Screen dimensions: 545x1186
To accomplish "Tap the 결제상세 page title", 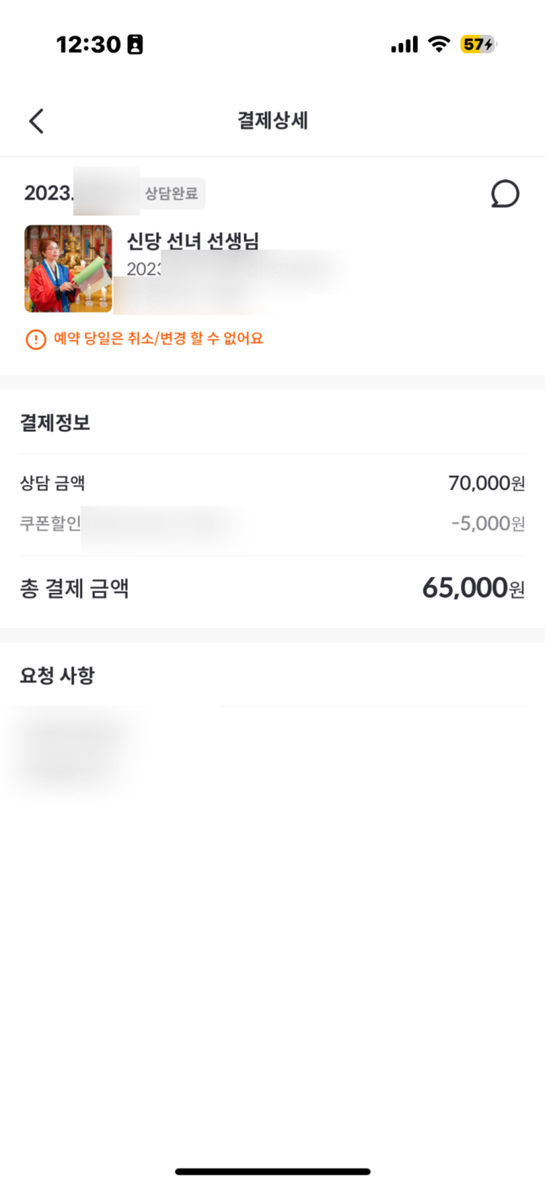I will (x=272, y=120).
